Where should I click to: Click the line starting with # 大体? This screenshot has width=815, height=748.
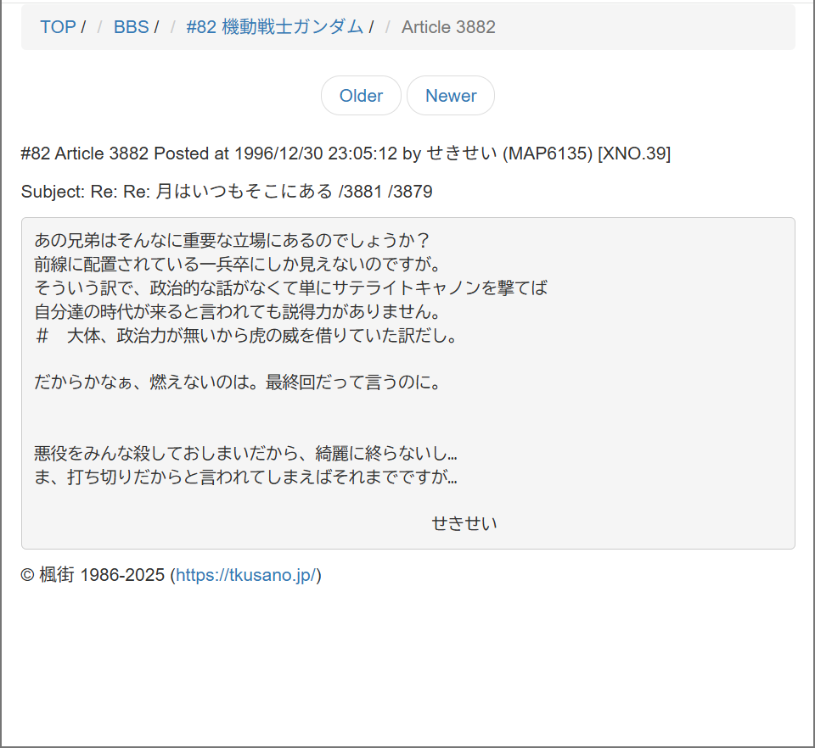(246, 335)
